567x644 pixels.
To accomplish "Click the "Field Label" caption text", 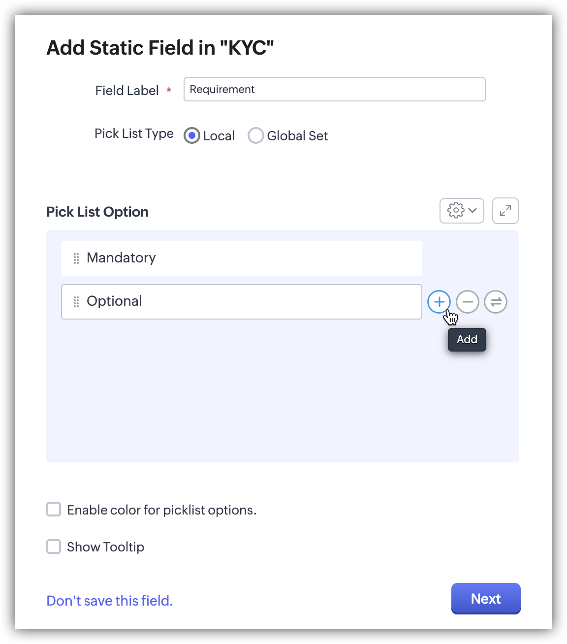I will (127, 91).
